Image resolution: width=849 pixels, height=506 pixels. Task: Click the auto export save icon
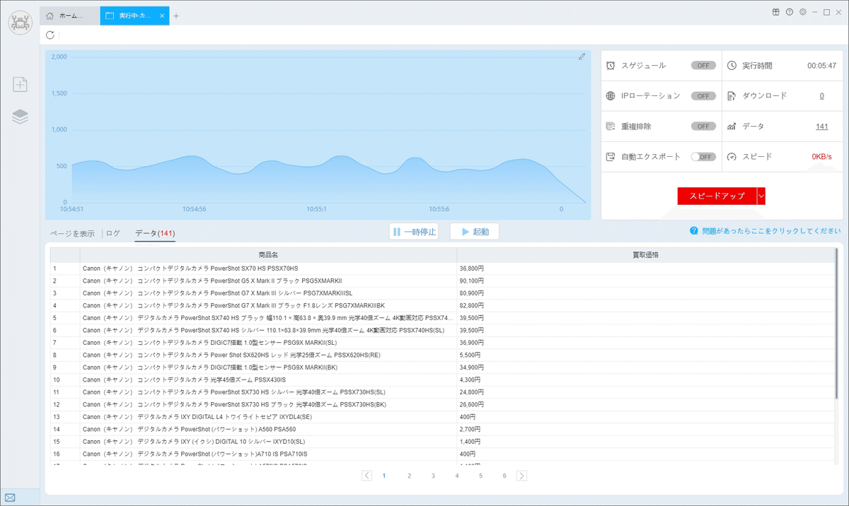[611, 156]
